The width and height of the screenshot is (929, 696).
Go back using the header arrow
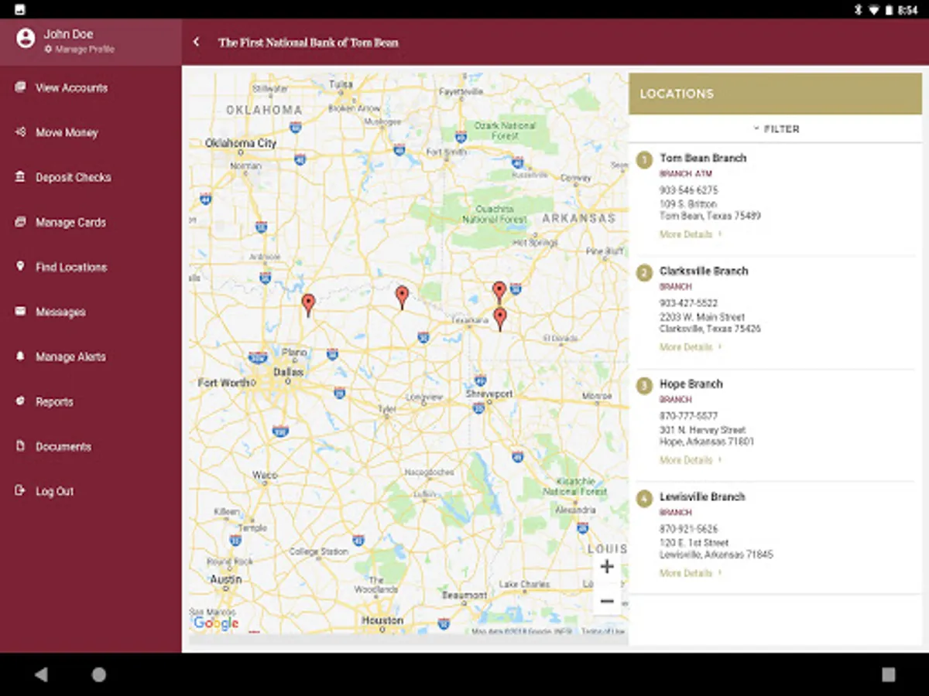pos(197,43)
